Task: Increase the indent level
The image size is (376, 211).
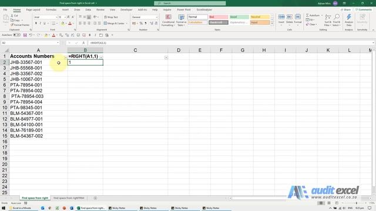Action: click(x=99, y=23)
